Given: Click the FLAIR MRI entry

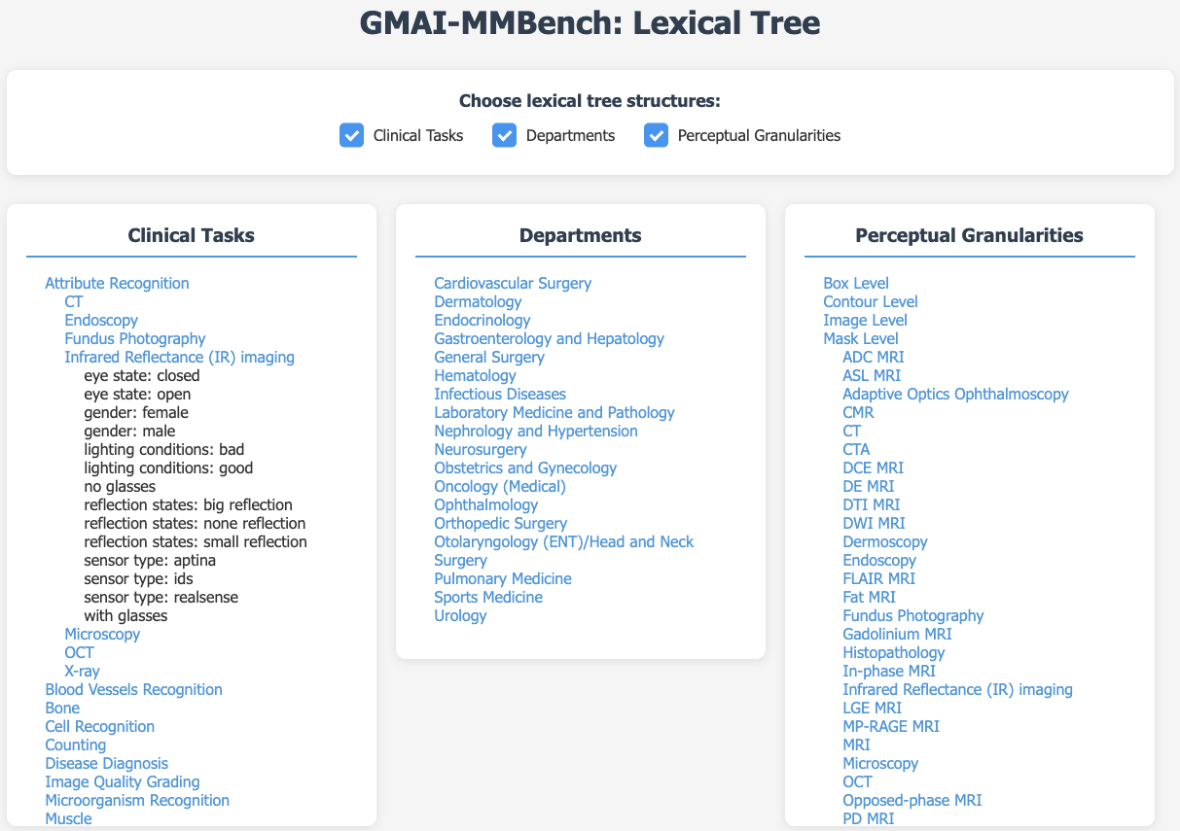Looking at the screenshot, I should pos(878,578).
